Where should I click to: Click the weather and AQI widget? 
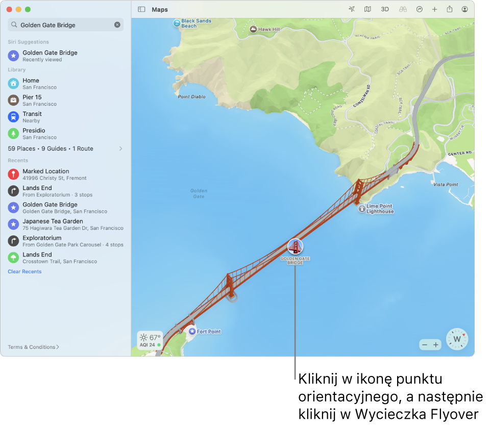tap(150, 340)
